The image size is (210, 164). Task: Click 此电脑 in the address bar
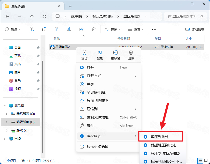76,17
